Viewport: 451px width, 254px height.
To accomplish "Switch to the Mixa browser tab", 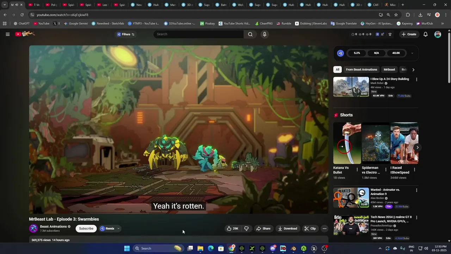I will (x=390, y=5).
